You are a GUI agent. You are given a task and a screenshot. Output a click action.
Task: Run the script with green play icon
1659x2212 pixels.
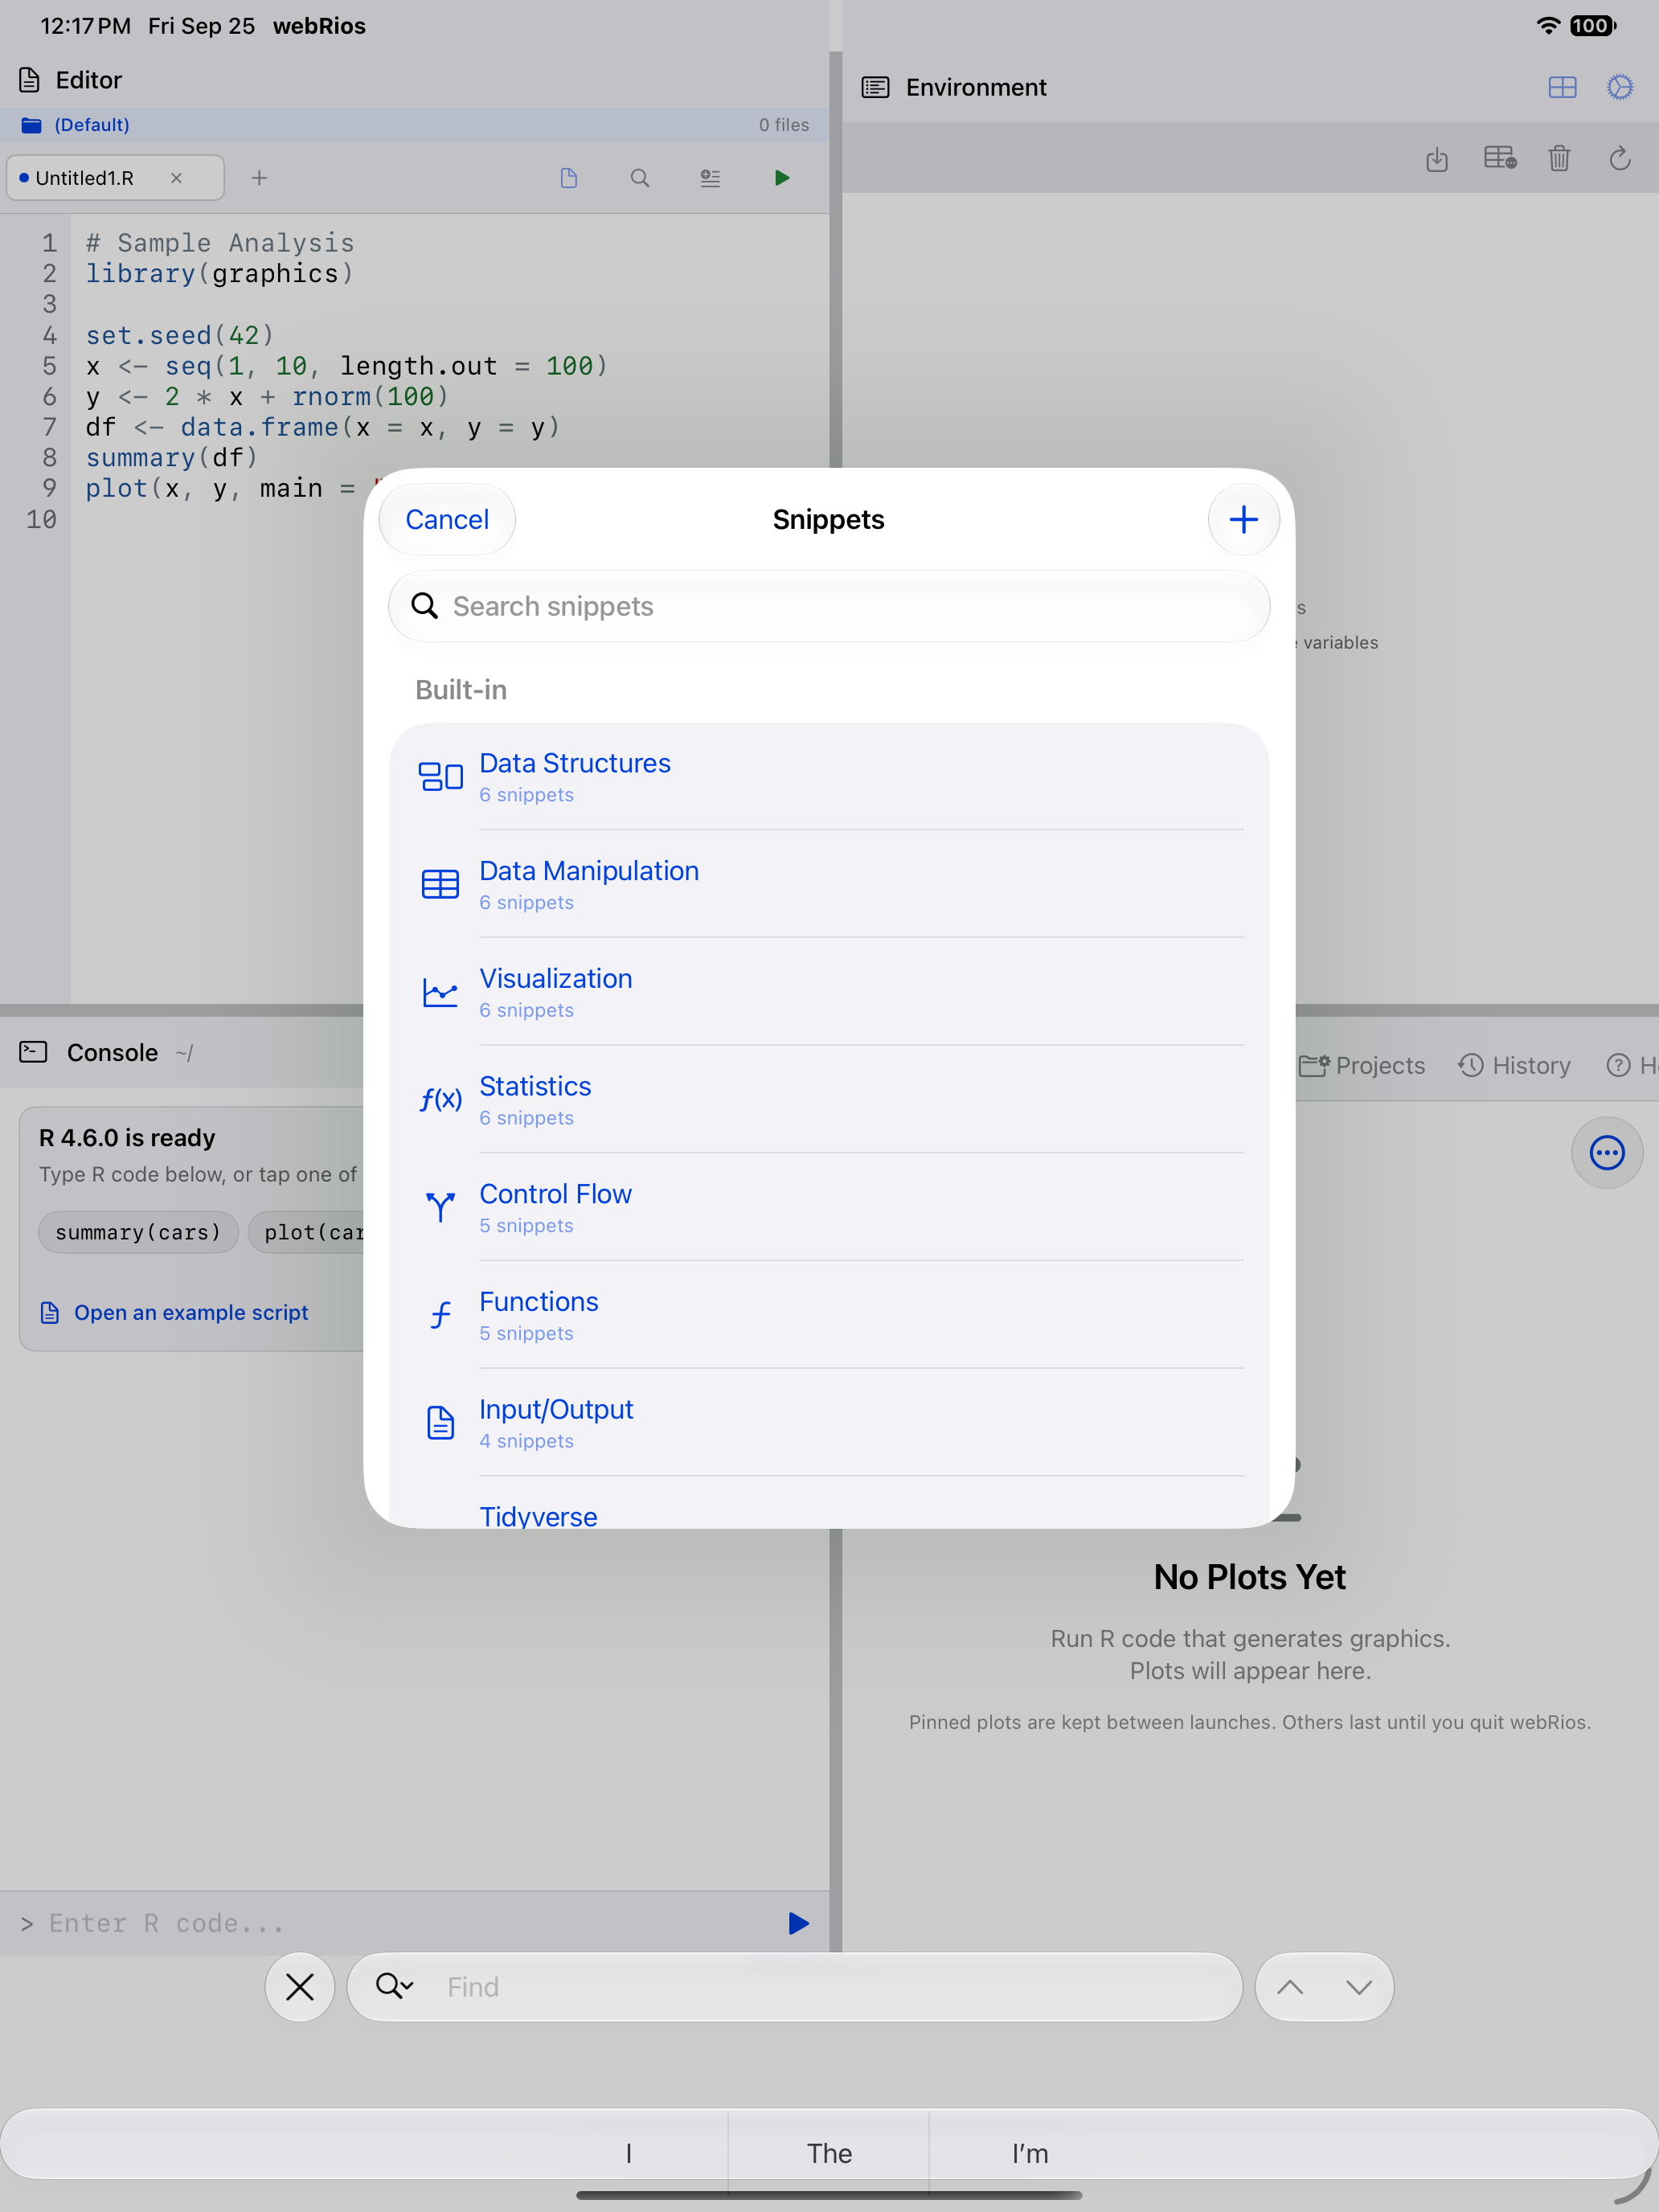click(x=782, y=178)
